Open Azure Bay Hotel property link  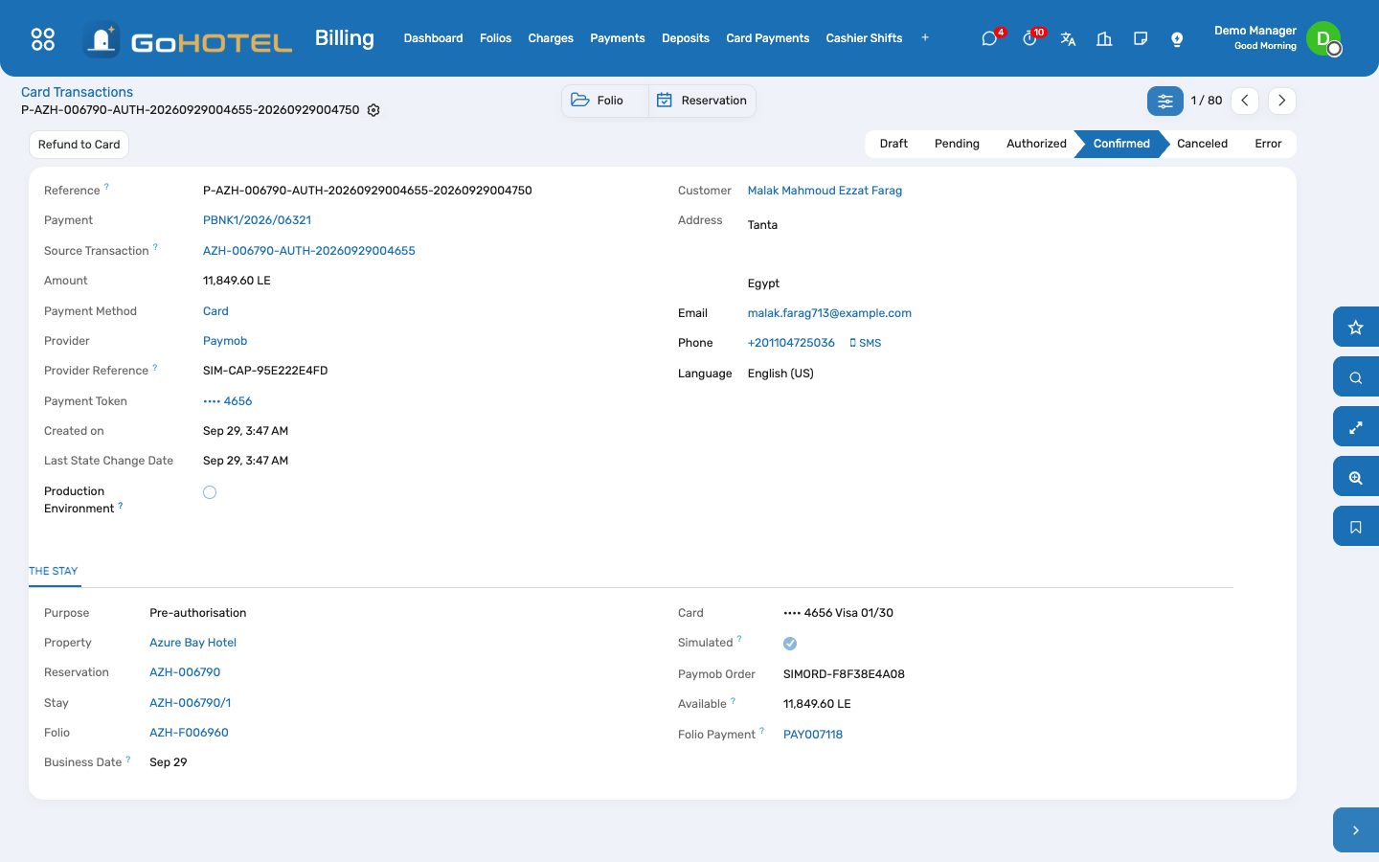[192, 643]
